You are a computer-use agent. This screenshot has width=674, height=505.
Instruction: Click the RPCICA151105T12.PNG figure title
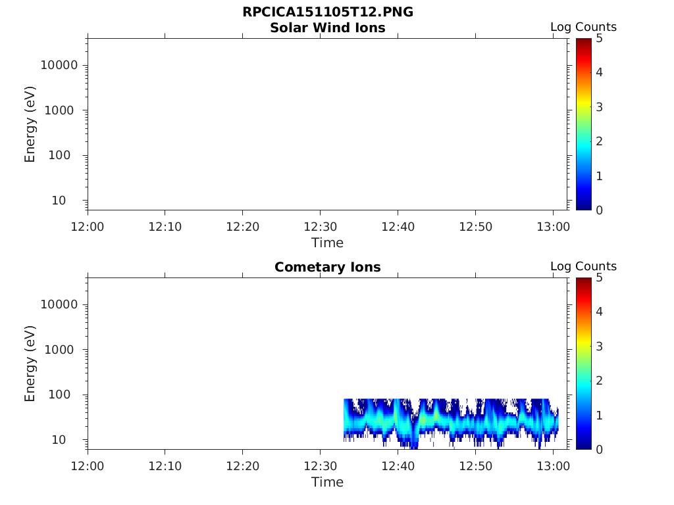(x=328, y=12)
